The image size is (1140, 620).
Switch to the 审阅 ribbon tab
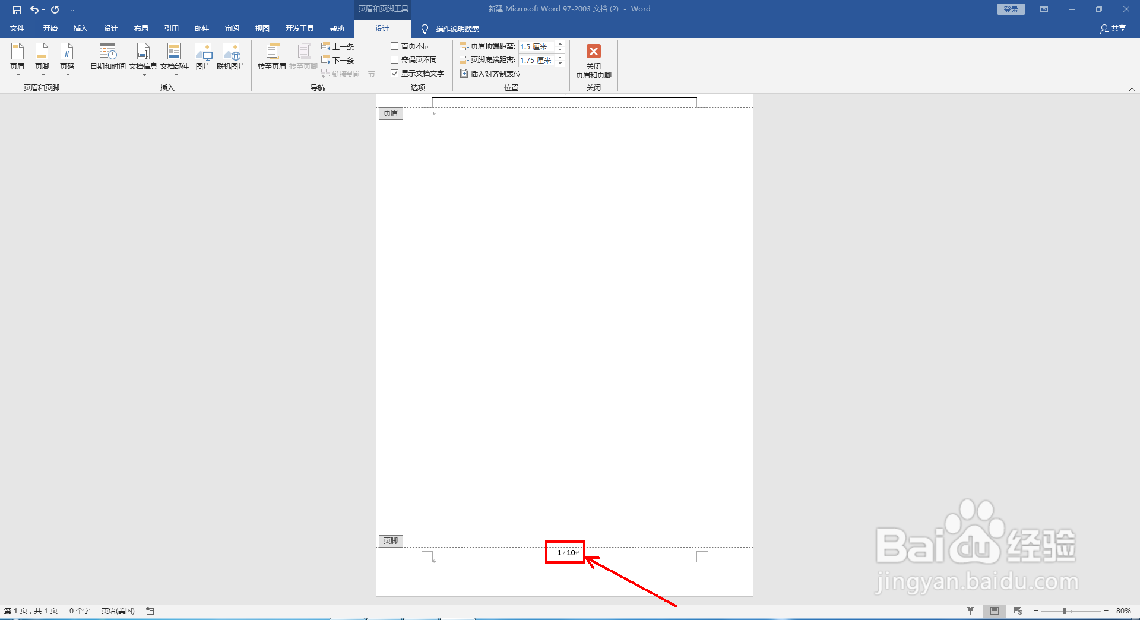(x=232, y=28)
